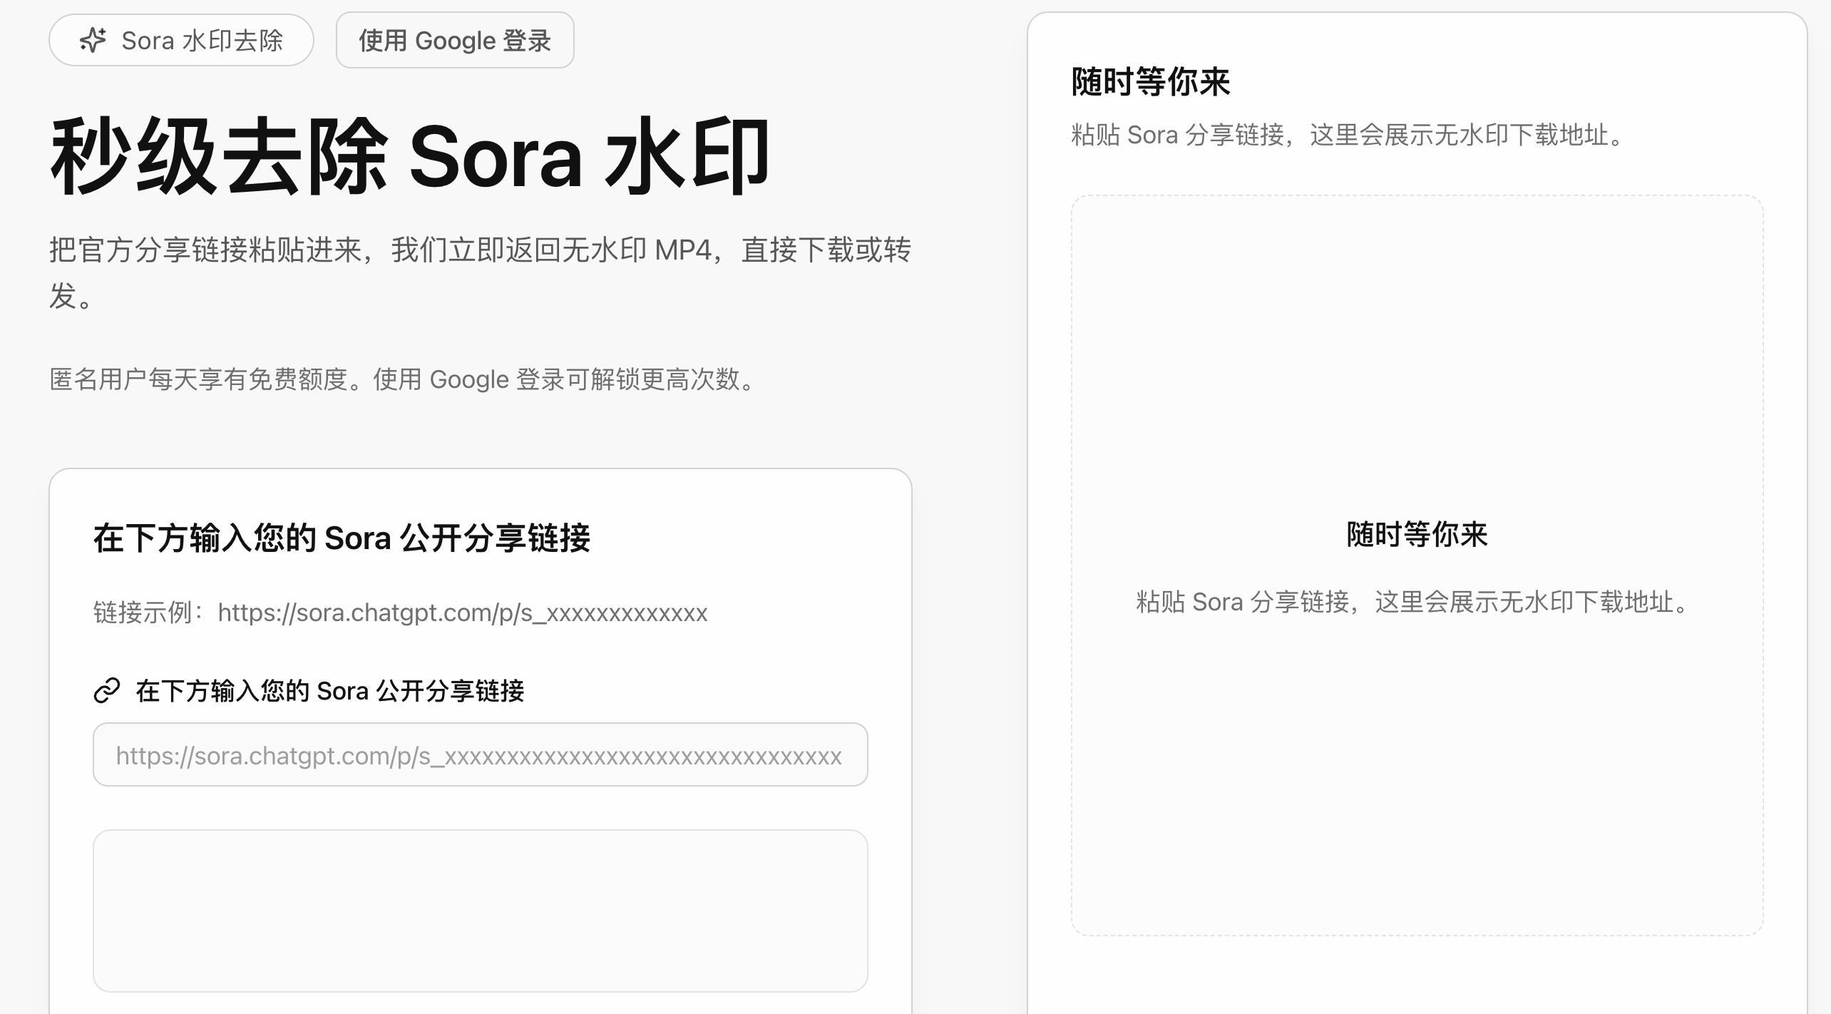Focus the Sora share link input field
Image resolution: width=1831 pixels, height=1014 pixels.
tap(480, 755)
